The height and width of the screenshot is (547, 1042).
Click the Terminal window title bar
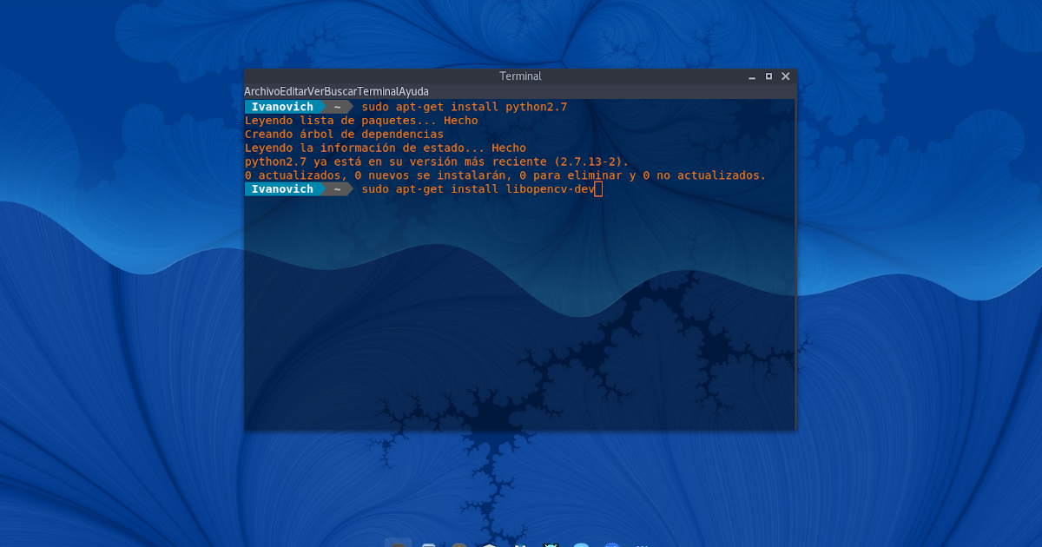pos(520,76)
